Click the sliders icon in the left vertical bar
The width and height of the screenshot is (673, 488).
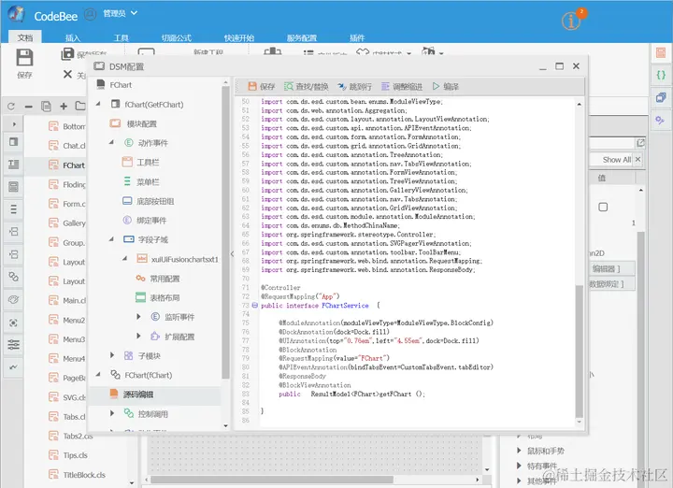click(13, 344)
